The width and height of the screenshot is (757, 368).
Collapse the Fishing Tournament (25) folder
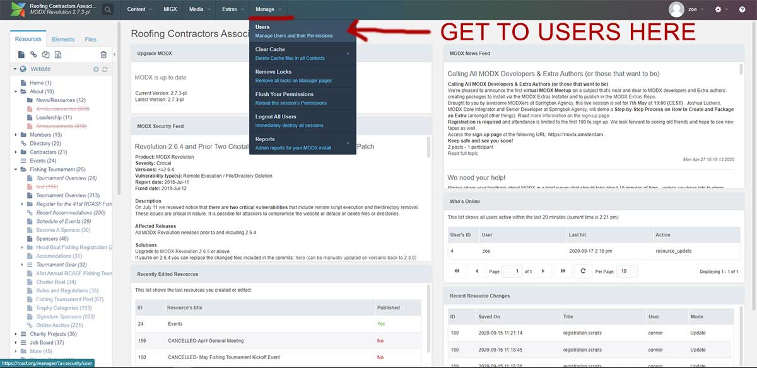click(15, 170)
